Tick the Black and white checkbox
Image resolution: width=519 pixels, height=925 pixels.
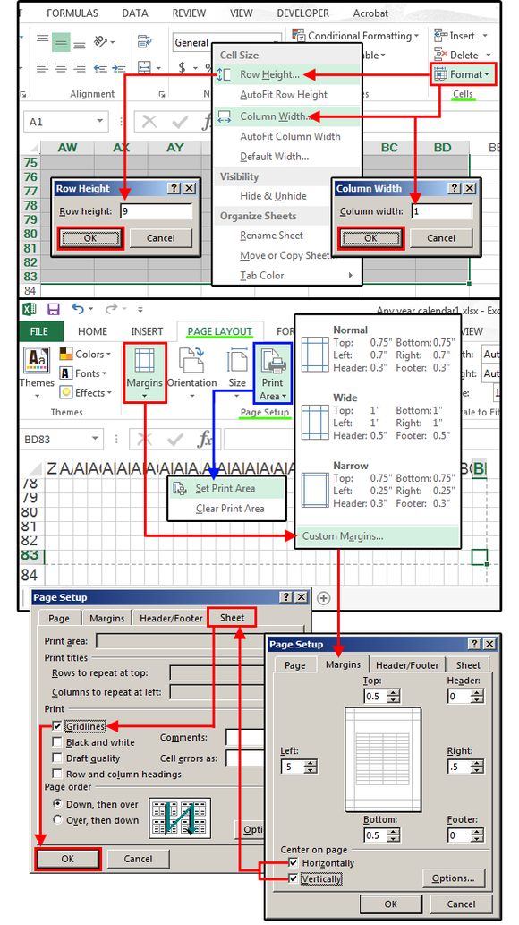pyautogui.click(x=57, y=742)
